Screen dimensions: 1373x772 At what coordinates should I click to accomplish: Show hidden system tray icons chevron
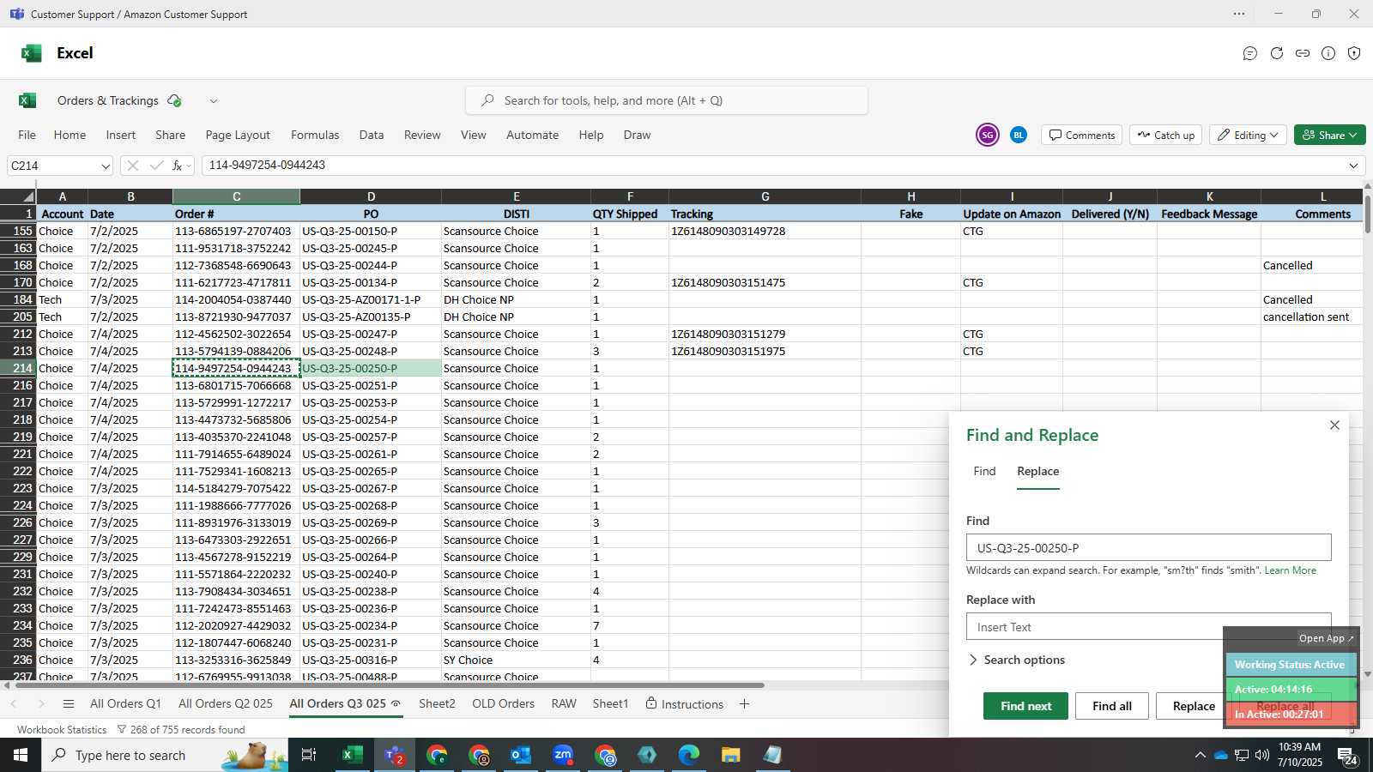1200,755
